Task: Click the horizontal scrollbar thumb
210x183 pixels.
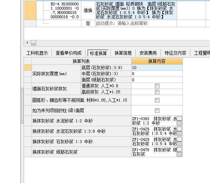Action: click(33, 43)
